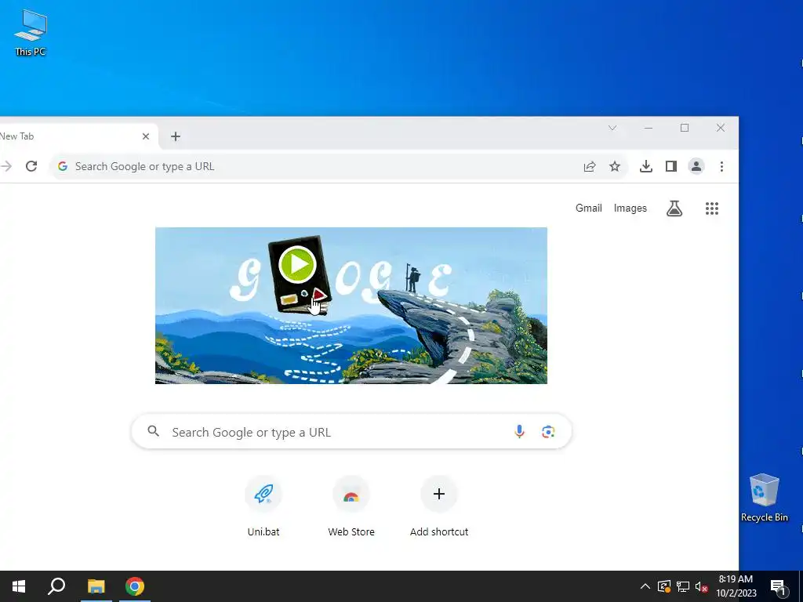Viewport: 803px width, 602px height.
Task: Bookmark this tab with the star icon
Action: [x=615, y=166]
